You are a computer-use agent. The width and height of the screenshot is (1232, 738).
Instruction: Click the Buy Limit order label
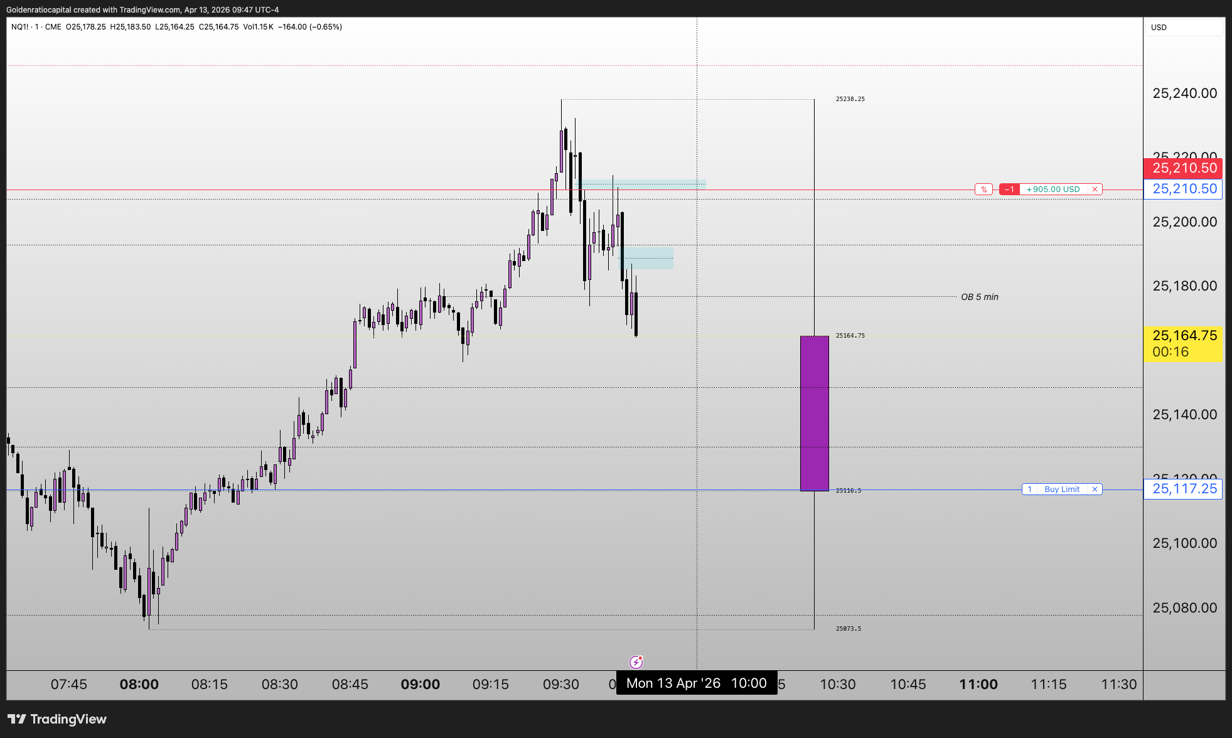[1062, 489]
